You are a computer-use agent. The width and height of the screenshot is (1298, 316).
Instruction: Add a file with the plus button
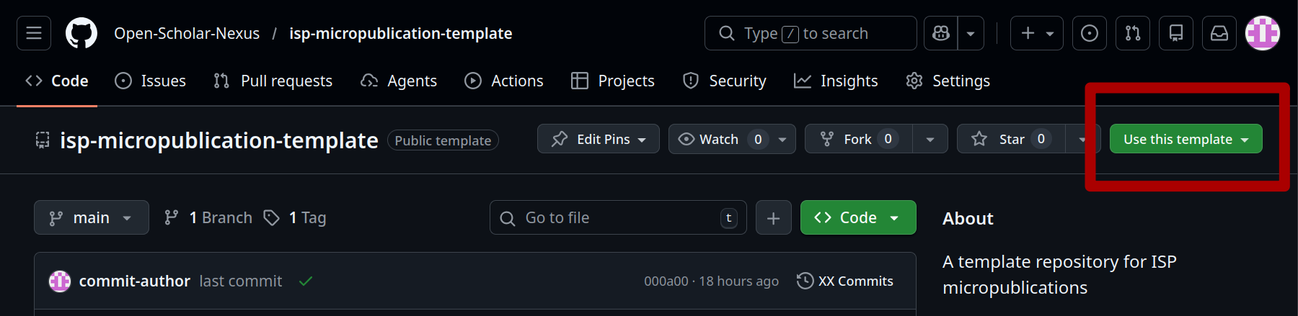click(x=773, y=218)
